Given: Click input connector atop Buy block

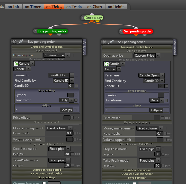Looking at the screenshot, I should click(x=50, y=28).
